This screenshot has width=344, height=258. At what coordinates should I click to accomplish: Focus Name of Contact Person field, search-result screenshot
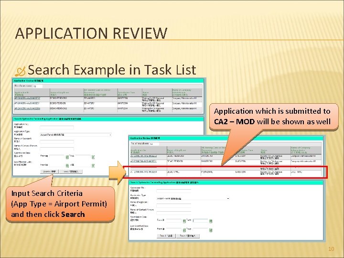click(174, 213)
